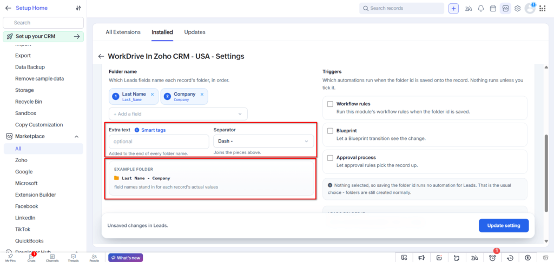Click the Smart tags info icon
This screenshot has width=554, height=262.
click(x=137, y=130)
